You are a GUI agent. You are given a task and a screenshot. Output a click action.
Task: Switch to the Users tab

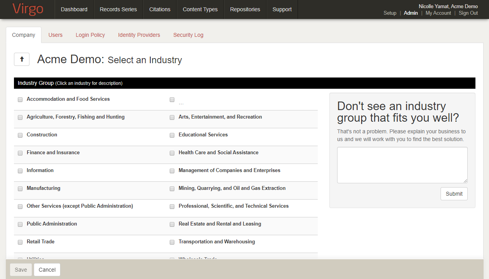coord(55,35)
